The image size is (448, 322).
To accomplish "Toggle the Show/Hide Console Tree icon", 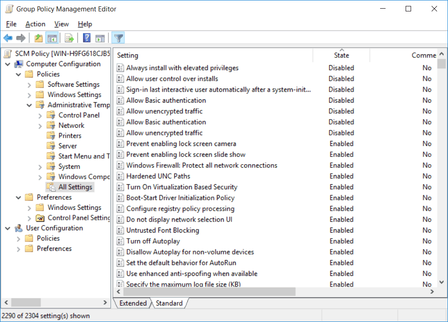I will tap(52, 38).
